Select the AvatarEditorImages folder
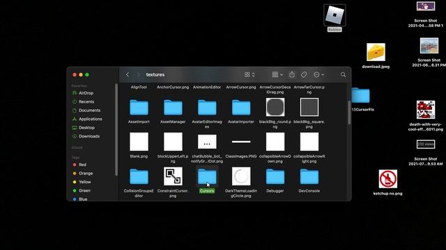This screenshot has height=250, width=446. click(207, 108)
